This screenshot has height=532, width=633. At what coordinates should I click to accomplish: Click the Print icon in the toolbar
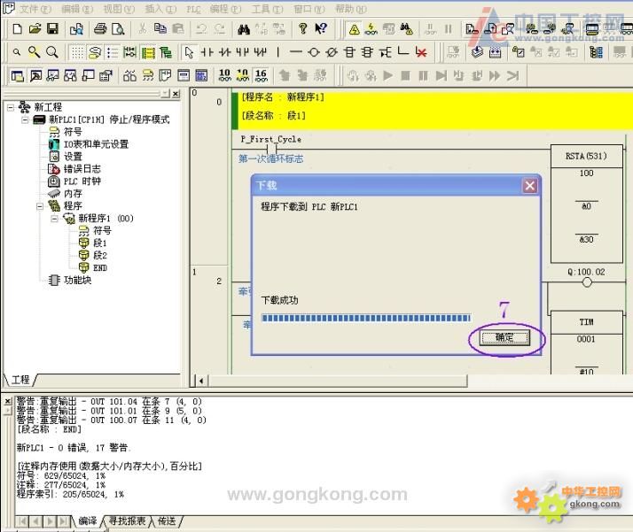(x=100, y=29)
